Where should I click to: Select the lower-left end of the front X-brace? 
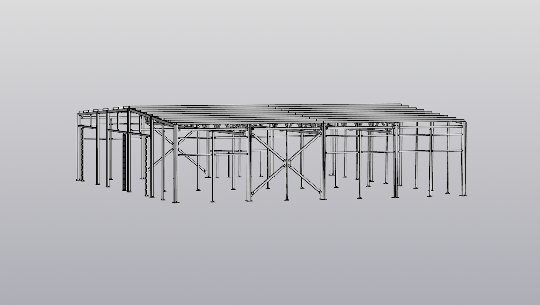click(x=253, y=193)
